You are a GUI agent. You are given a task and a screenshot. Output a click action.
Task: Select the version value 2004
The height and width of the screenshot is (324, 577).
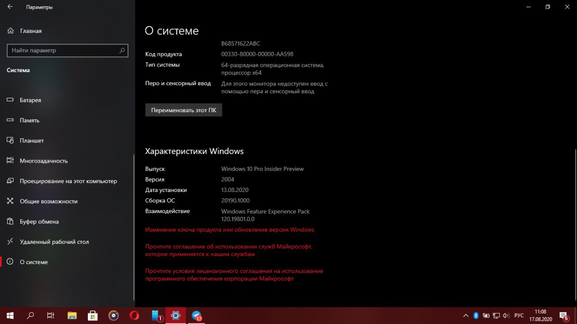[228, 179]
